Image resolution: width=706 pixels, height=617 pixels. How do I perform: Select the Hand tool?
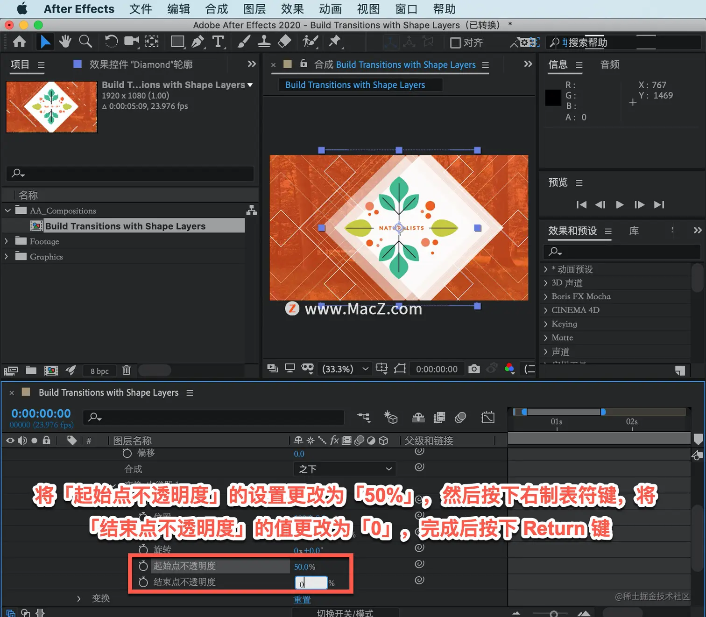[65, 42]
